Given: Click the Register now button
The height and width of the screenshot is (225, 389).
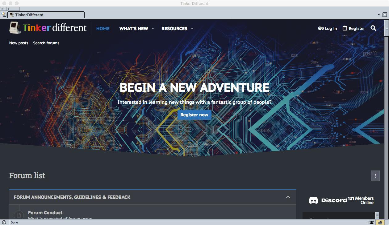Looking at the screenshot, I should point(194,115).
